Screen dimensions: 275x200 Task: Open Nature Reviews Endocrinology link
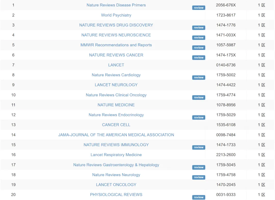(x=116, y=115)
